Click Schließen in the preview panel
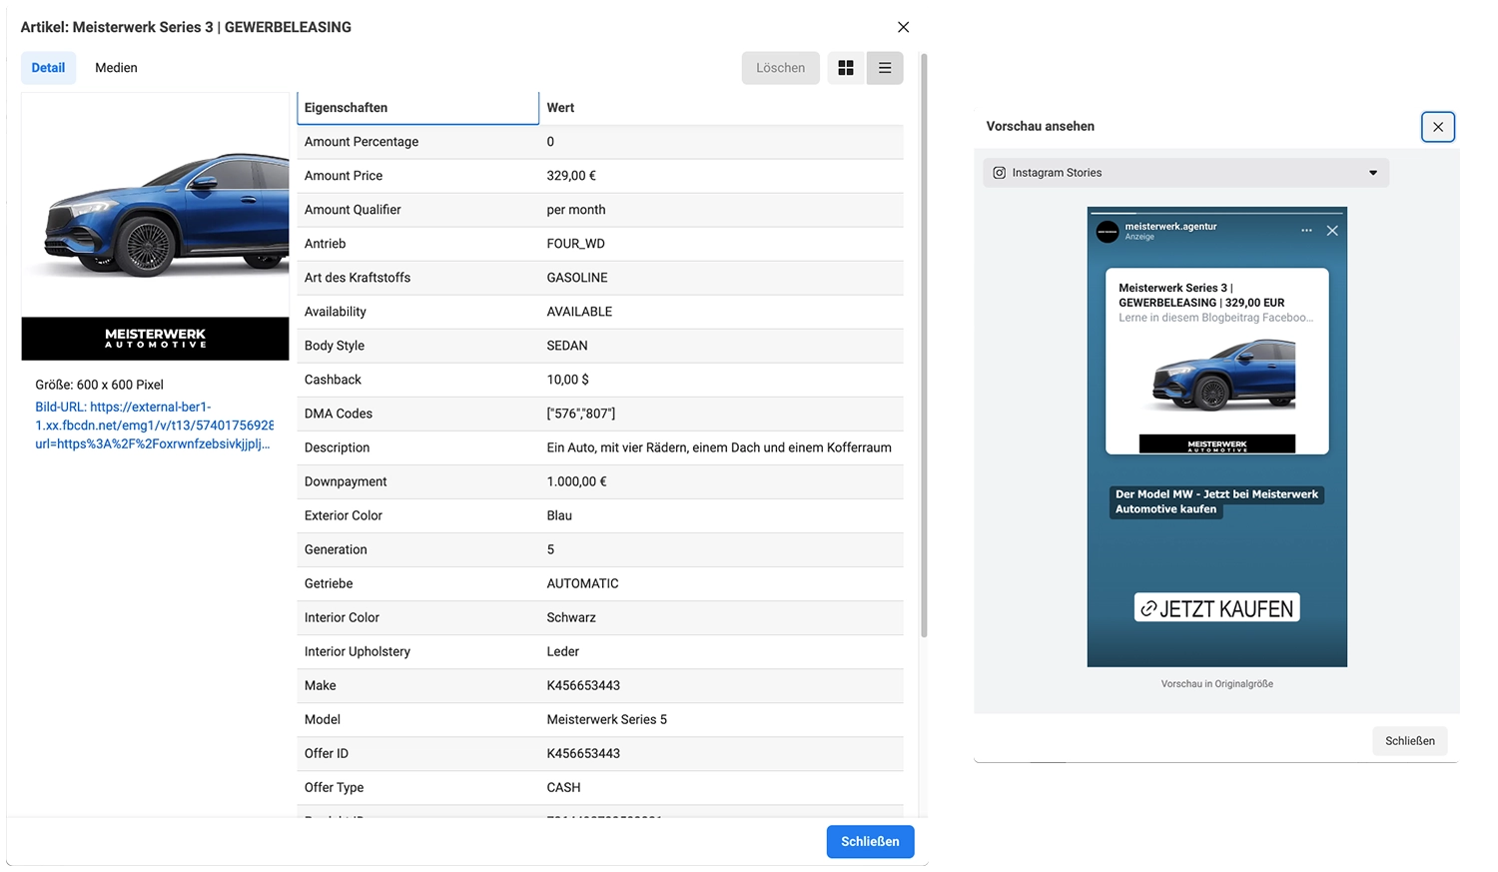The height and width of the screenshot is (872, 1498). coord(1409,741)
